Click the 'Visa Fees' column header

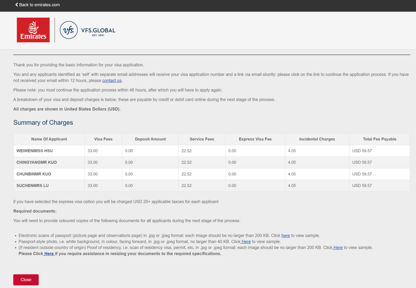[103, 139]
